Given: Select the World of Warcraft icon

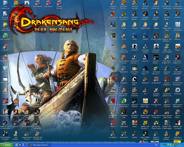Looking at the screenshot, I should tap(135, 3).
